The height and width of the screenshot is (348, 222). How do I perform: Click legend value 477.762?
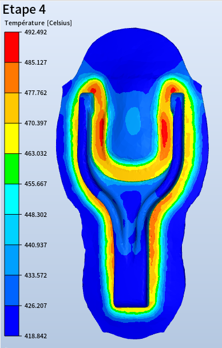coord(35,93)
